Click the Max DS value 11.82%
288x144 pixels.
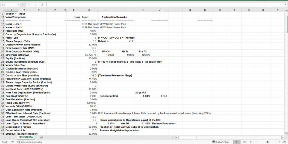coord(143,124)
